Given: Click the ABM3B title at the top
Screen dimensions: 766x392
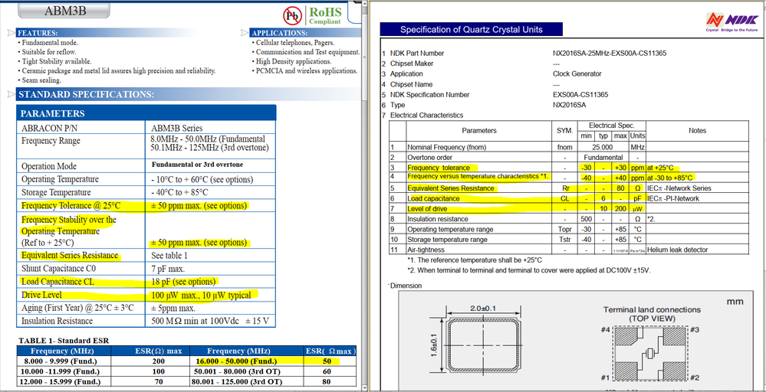Looking at the screenshot, I should click(x=65, y=11).
